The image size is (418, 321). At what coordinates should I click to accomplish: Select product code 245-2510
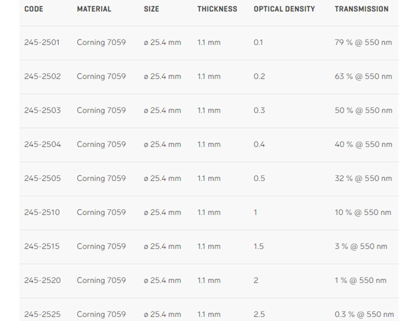[42, 212]
